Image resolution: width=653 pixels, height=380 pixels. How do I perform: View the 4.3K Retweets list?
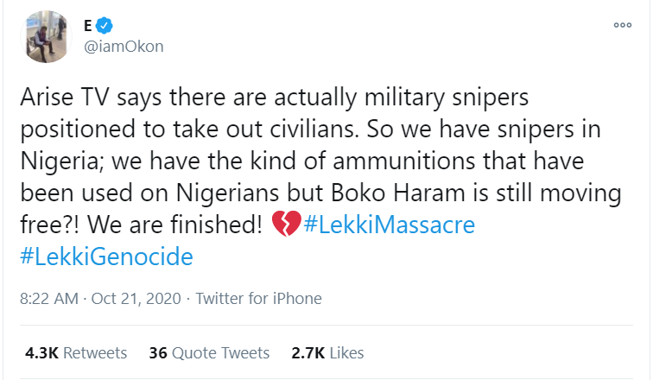[76, 353]
